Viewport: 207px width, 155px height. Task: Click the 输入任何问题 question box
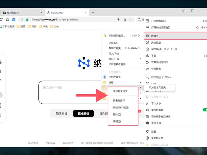click(x=70, y=92)
